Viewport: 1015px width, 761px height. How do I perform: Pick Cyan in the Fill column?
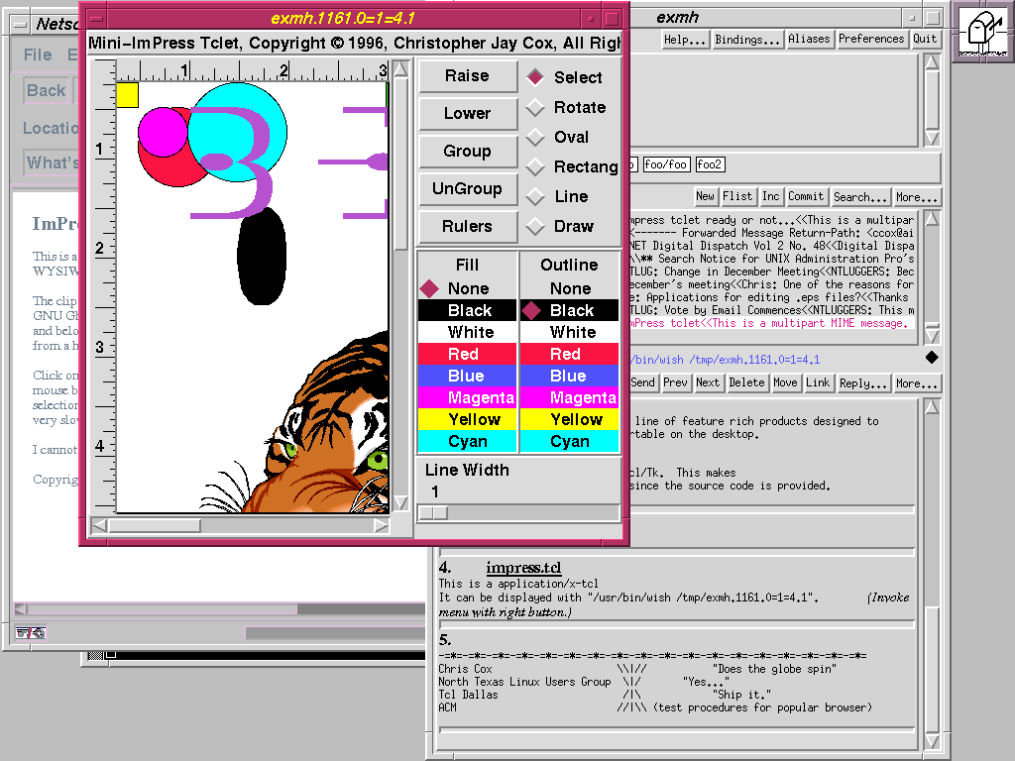tap(468, 441)
